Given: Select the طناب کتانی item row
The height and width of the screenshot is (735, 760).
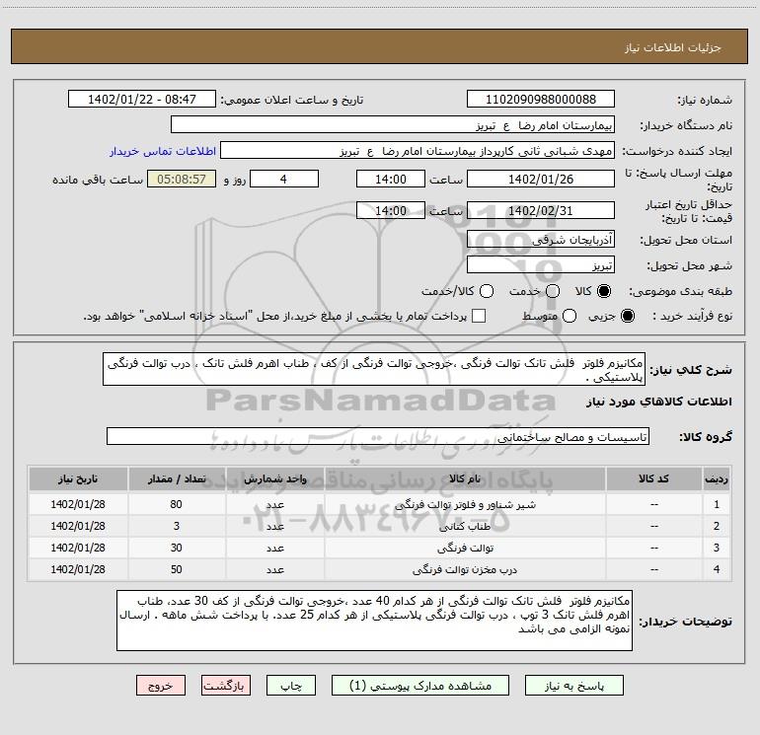Looking at the screenshot, I should point(380,526).
